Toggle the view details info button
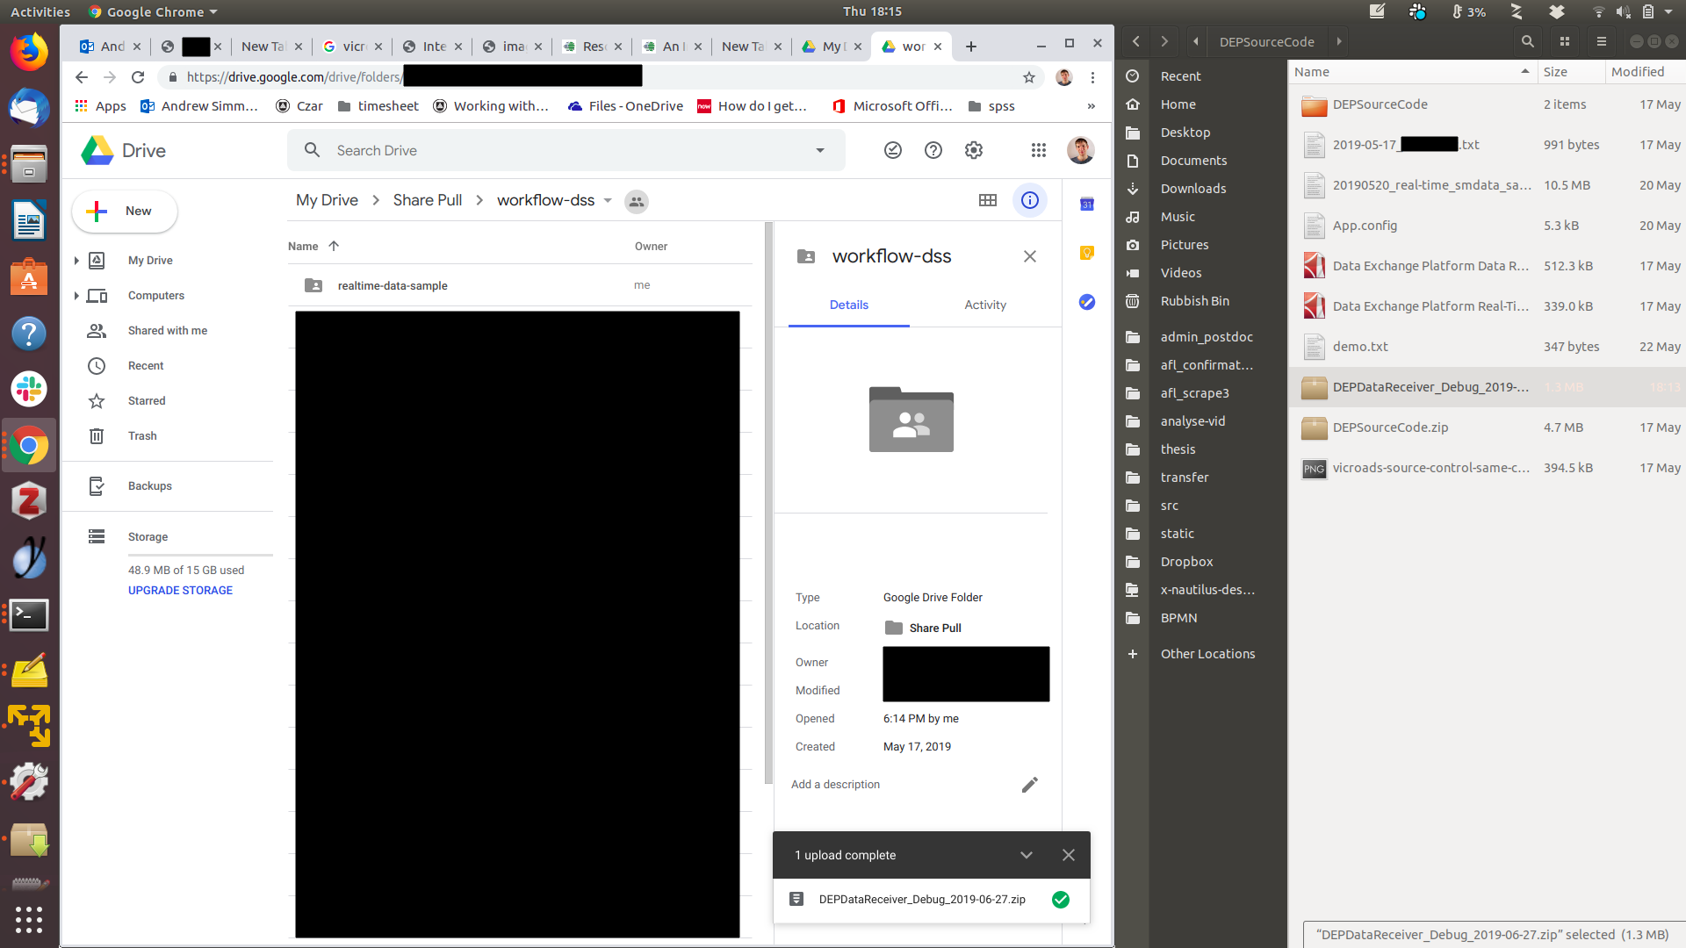This screenshot has height=948, width=1686. point(1029,200)
